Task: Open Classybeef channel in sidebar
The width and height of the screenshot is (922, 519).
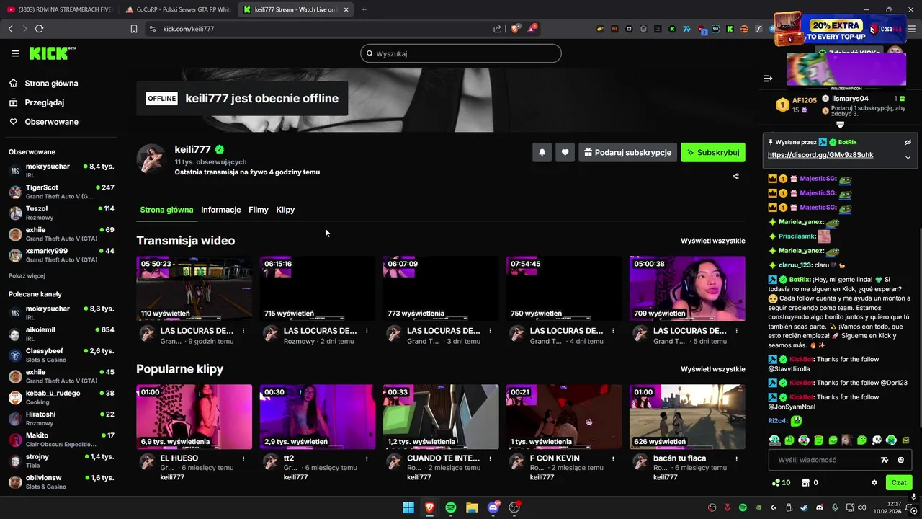Action: (x=62, y=355)
